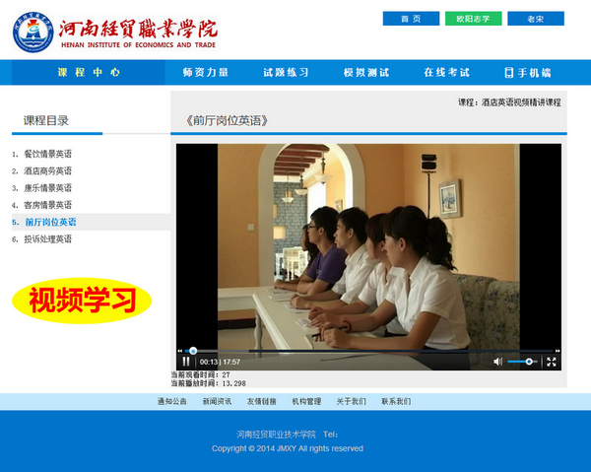The image size is (591, 472).
Task: Go to 试题练习 in the navigation bar
Action: [286, 73]
